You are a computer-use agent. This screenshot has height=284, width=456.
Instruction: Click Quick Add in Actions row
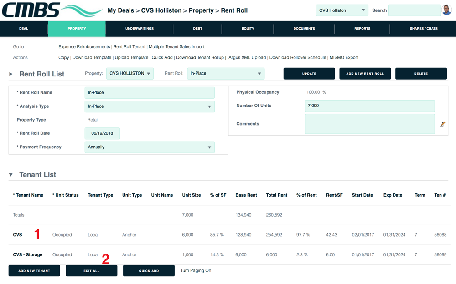162,57
